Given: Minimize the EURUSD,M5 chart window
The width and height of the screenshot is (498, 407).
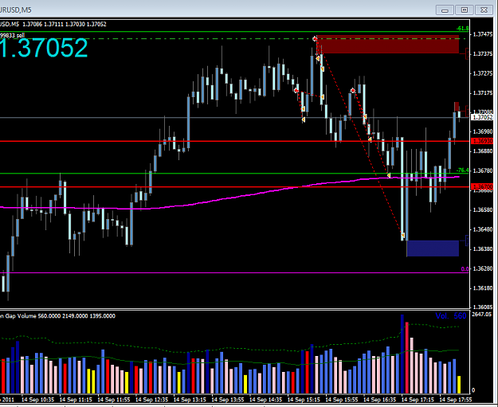Looking at the screenshot, I should 445,10.
